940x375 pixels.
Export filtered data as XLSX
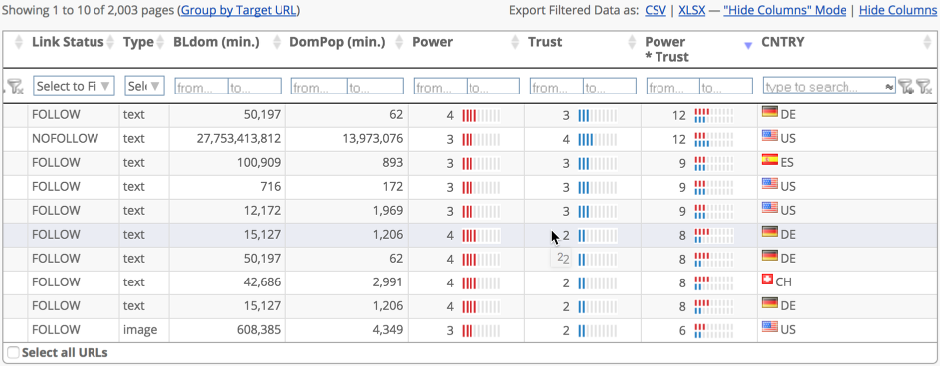point(691,10)
